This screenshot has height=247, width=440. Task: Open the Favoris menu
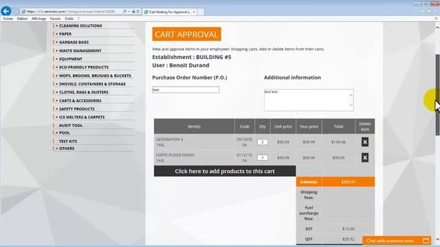(x=55, y=19)
